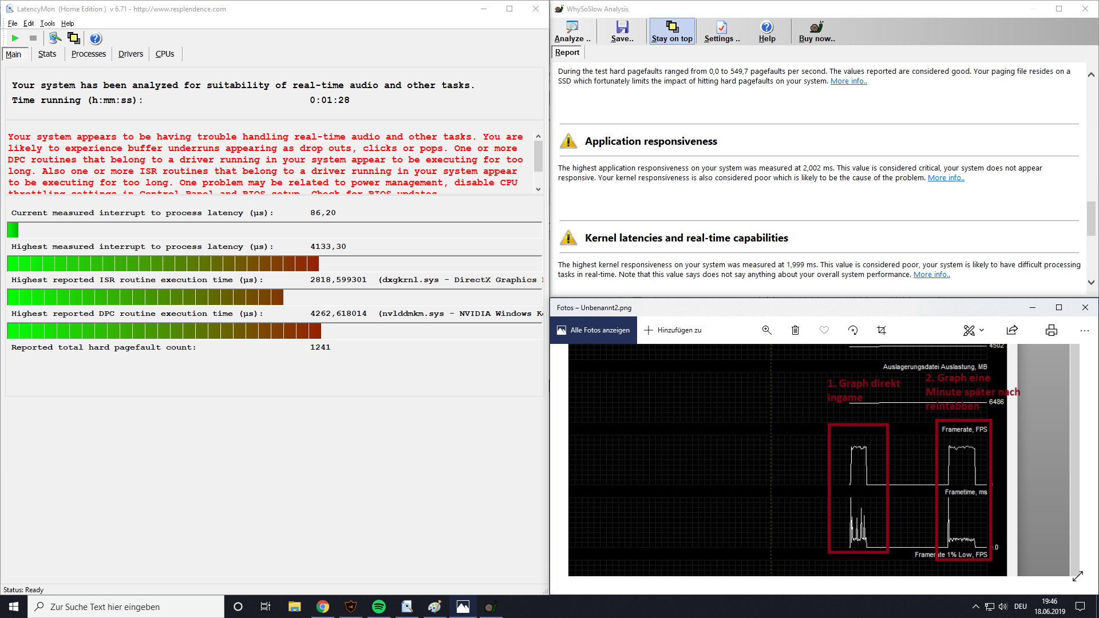
Task: Start monitoring with green play button
Action: 15,38
